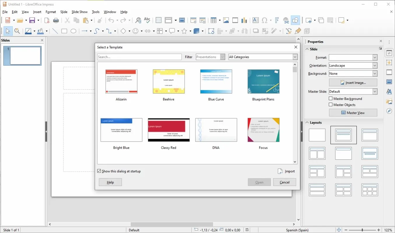Click the Save document icon
395x233 pixels.
tap(32, 20)
